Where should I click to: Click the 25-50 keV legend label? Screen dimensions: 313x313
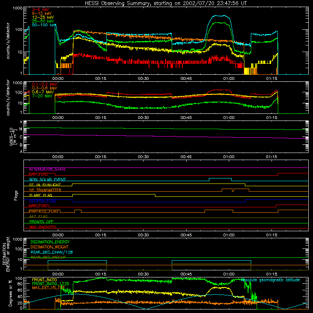43,21
